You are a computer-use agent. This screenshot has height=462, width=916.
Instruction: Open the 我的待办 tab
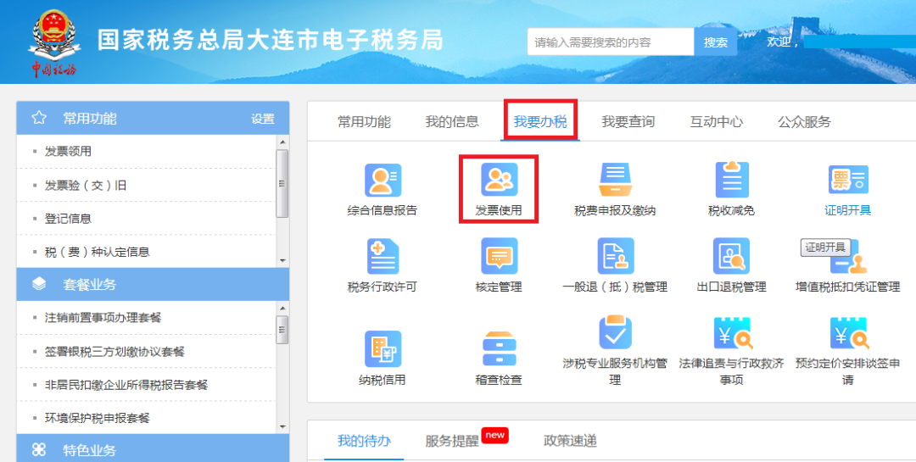pyautogui.click(x=364, y=441)
